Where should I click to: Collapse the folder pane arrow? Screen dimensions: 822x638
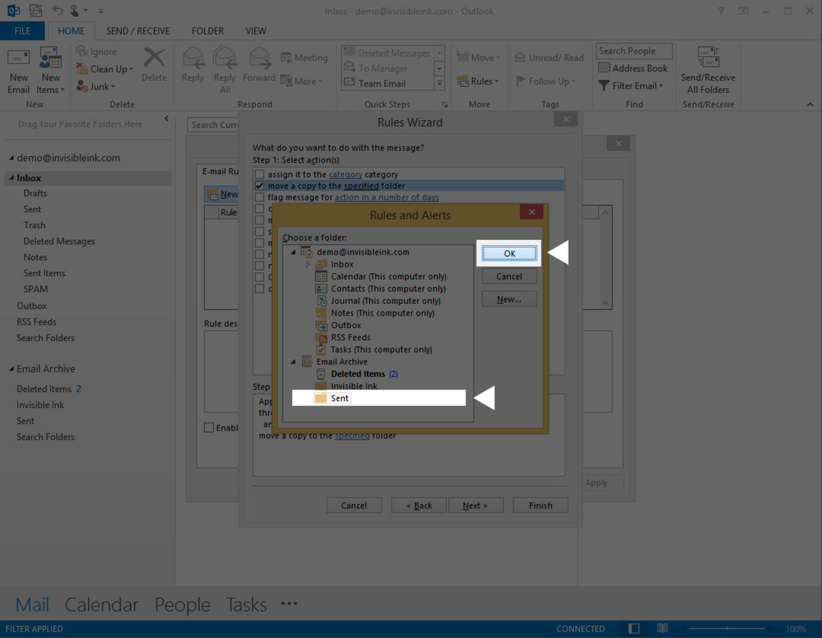click(x=166, y=119)
